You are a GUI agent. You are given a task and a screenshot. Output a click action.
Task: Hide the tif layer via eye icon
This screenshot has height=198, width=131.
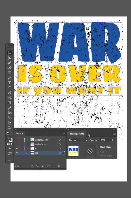pyautogui.click(x=17, y=148)
